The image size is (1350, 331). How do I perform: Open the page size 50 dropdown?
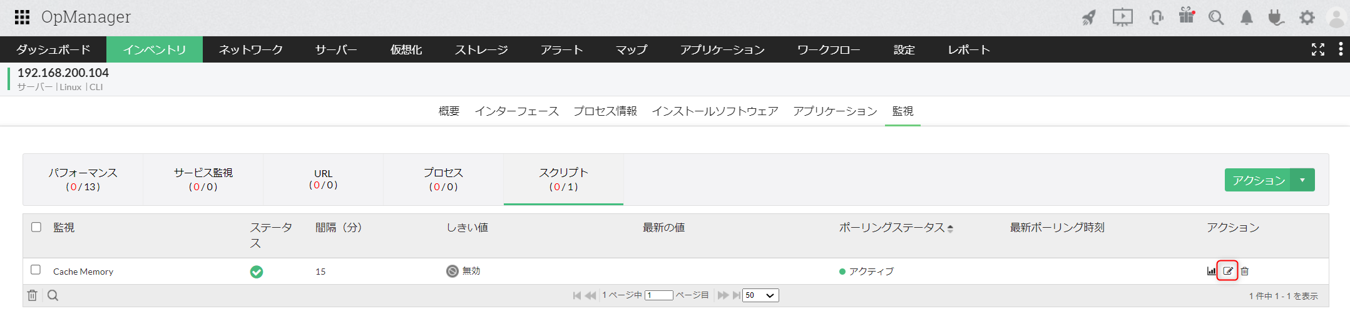point(760,295)
